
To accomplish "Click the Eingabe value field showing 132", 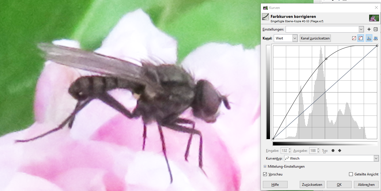I will (284, 150).
